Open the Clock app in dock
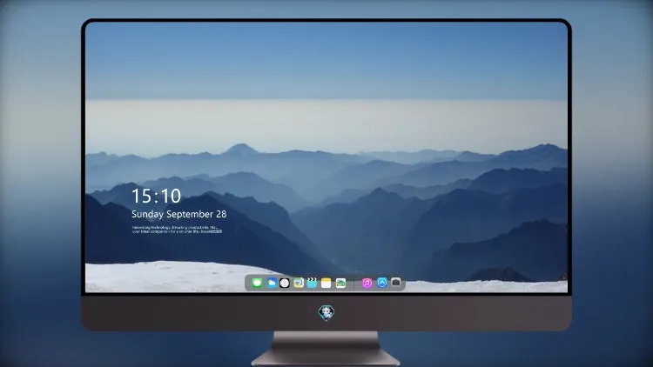653x367 pixels. [x=285, y=284]
